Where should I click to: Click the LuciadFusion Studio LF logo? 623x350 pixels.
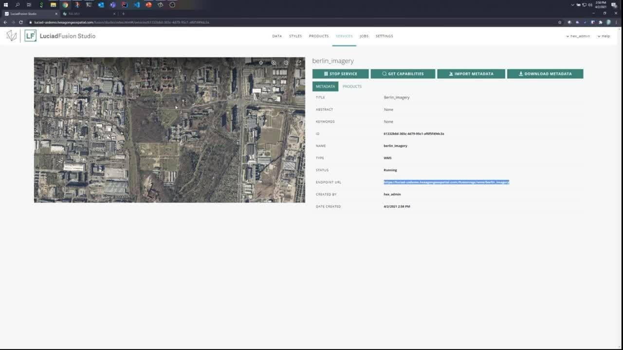click(x=30, y=35)
